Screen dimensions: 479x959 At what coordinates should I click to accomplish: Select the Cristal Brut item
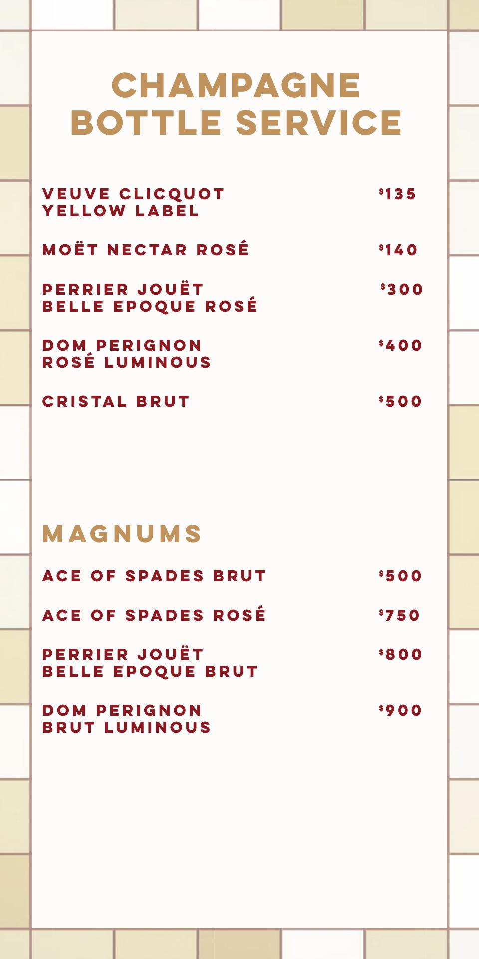(x=116, y=401)
